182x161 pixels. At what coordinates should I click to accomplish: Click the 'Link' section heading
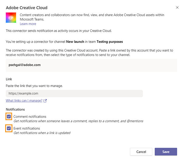point(9,79)
